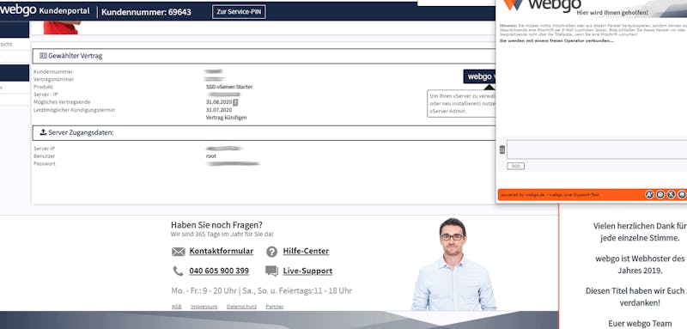Viewport: 687px width, 329px height.
Task: Open the Hilfe-Center link
Action: [306, 251]
